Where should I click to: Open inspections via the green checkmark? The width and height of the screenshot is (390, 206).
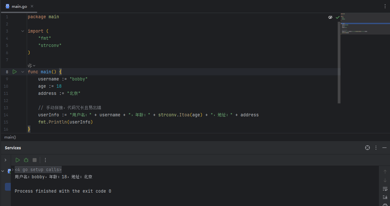tap(337, 17)
